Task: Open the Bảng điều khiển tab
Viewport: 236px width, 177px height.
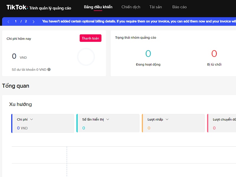Action: click(98, 7)
